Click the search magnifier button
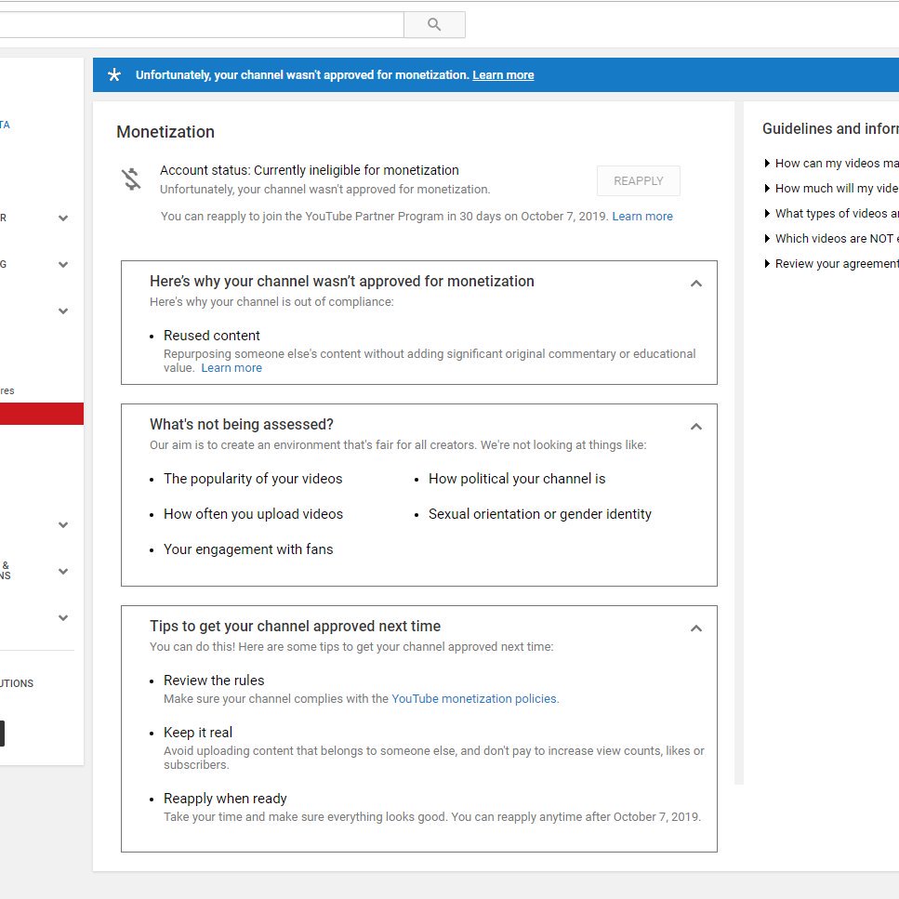Image resolution: width=899 pixels, height=899 pixels. tap(434, 25)
